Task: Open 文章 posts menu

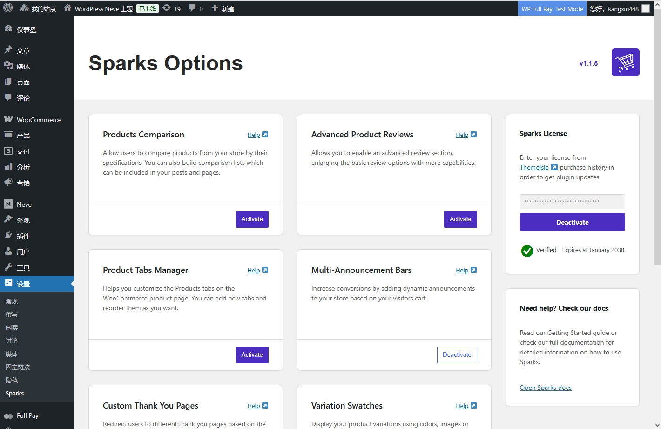Action: [x=37, y=50]
